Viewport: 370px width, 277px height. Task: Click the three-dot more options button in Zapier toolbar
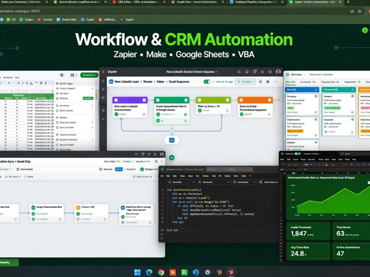coord(275,82)
